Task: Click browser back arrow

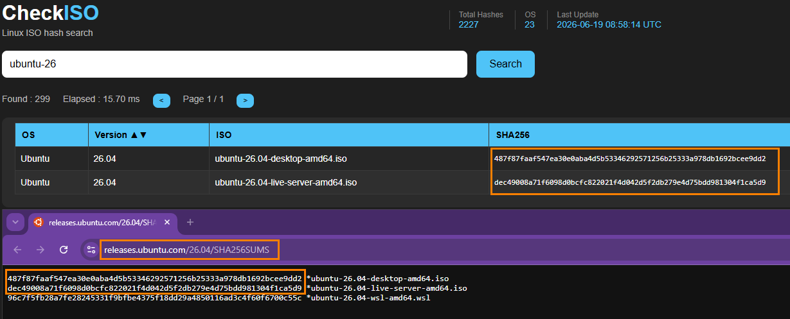Action: coord(17,250)
